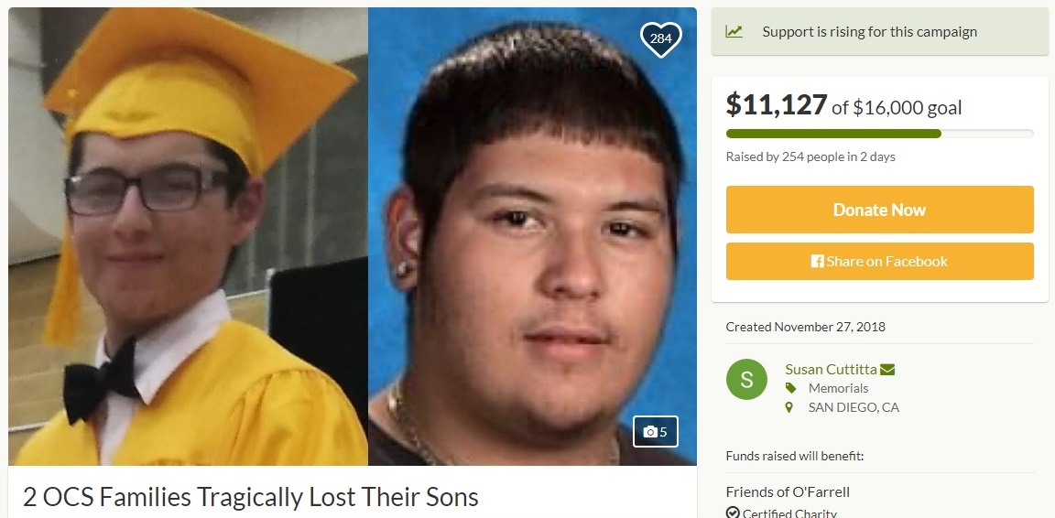The width and height of the screenshot is (1055, 518).
Task: Click the Donate Now button
Action: 879,210
